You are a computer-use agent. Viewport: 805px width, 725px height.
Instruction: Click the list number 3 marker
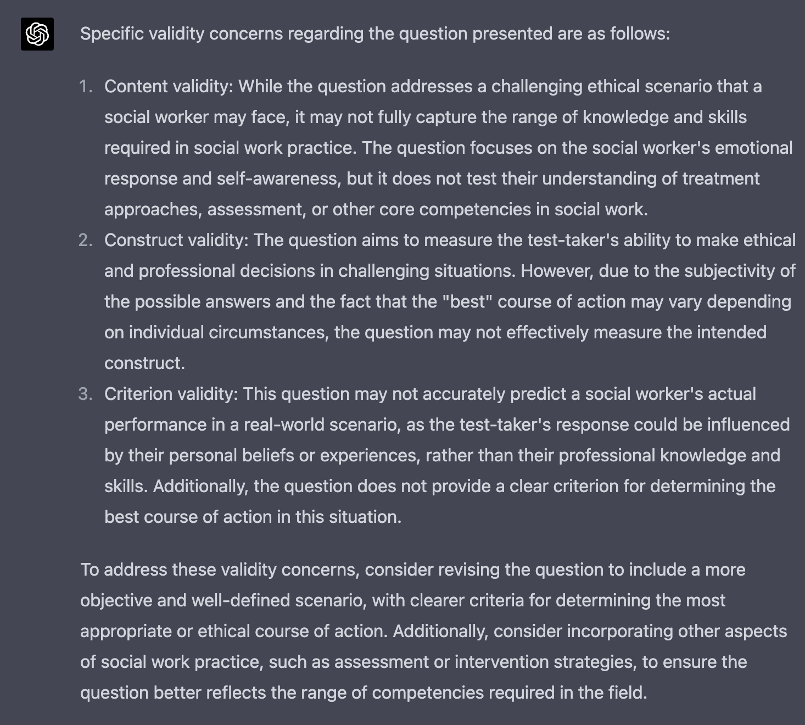86,394
